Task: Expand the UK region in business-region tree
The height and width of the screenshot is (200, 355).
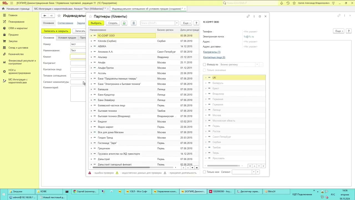Action: point(206,78)
